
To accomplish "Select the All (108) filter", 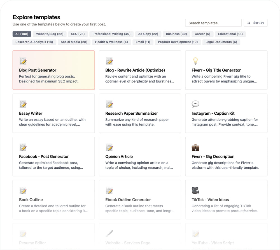I will click(x=22, y=34).
